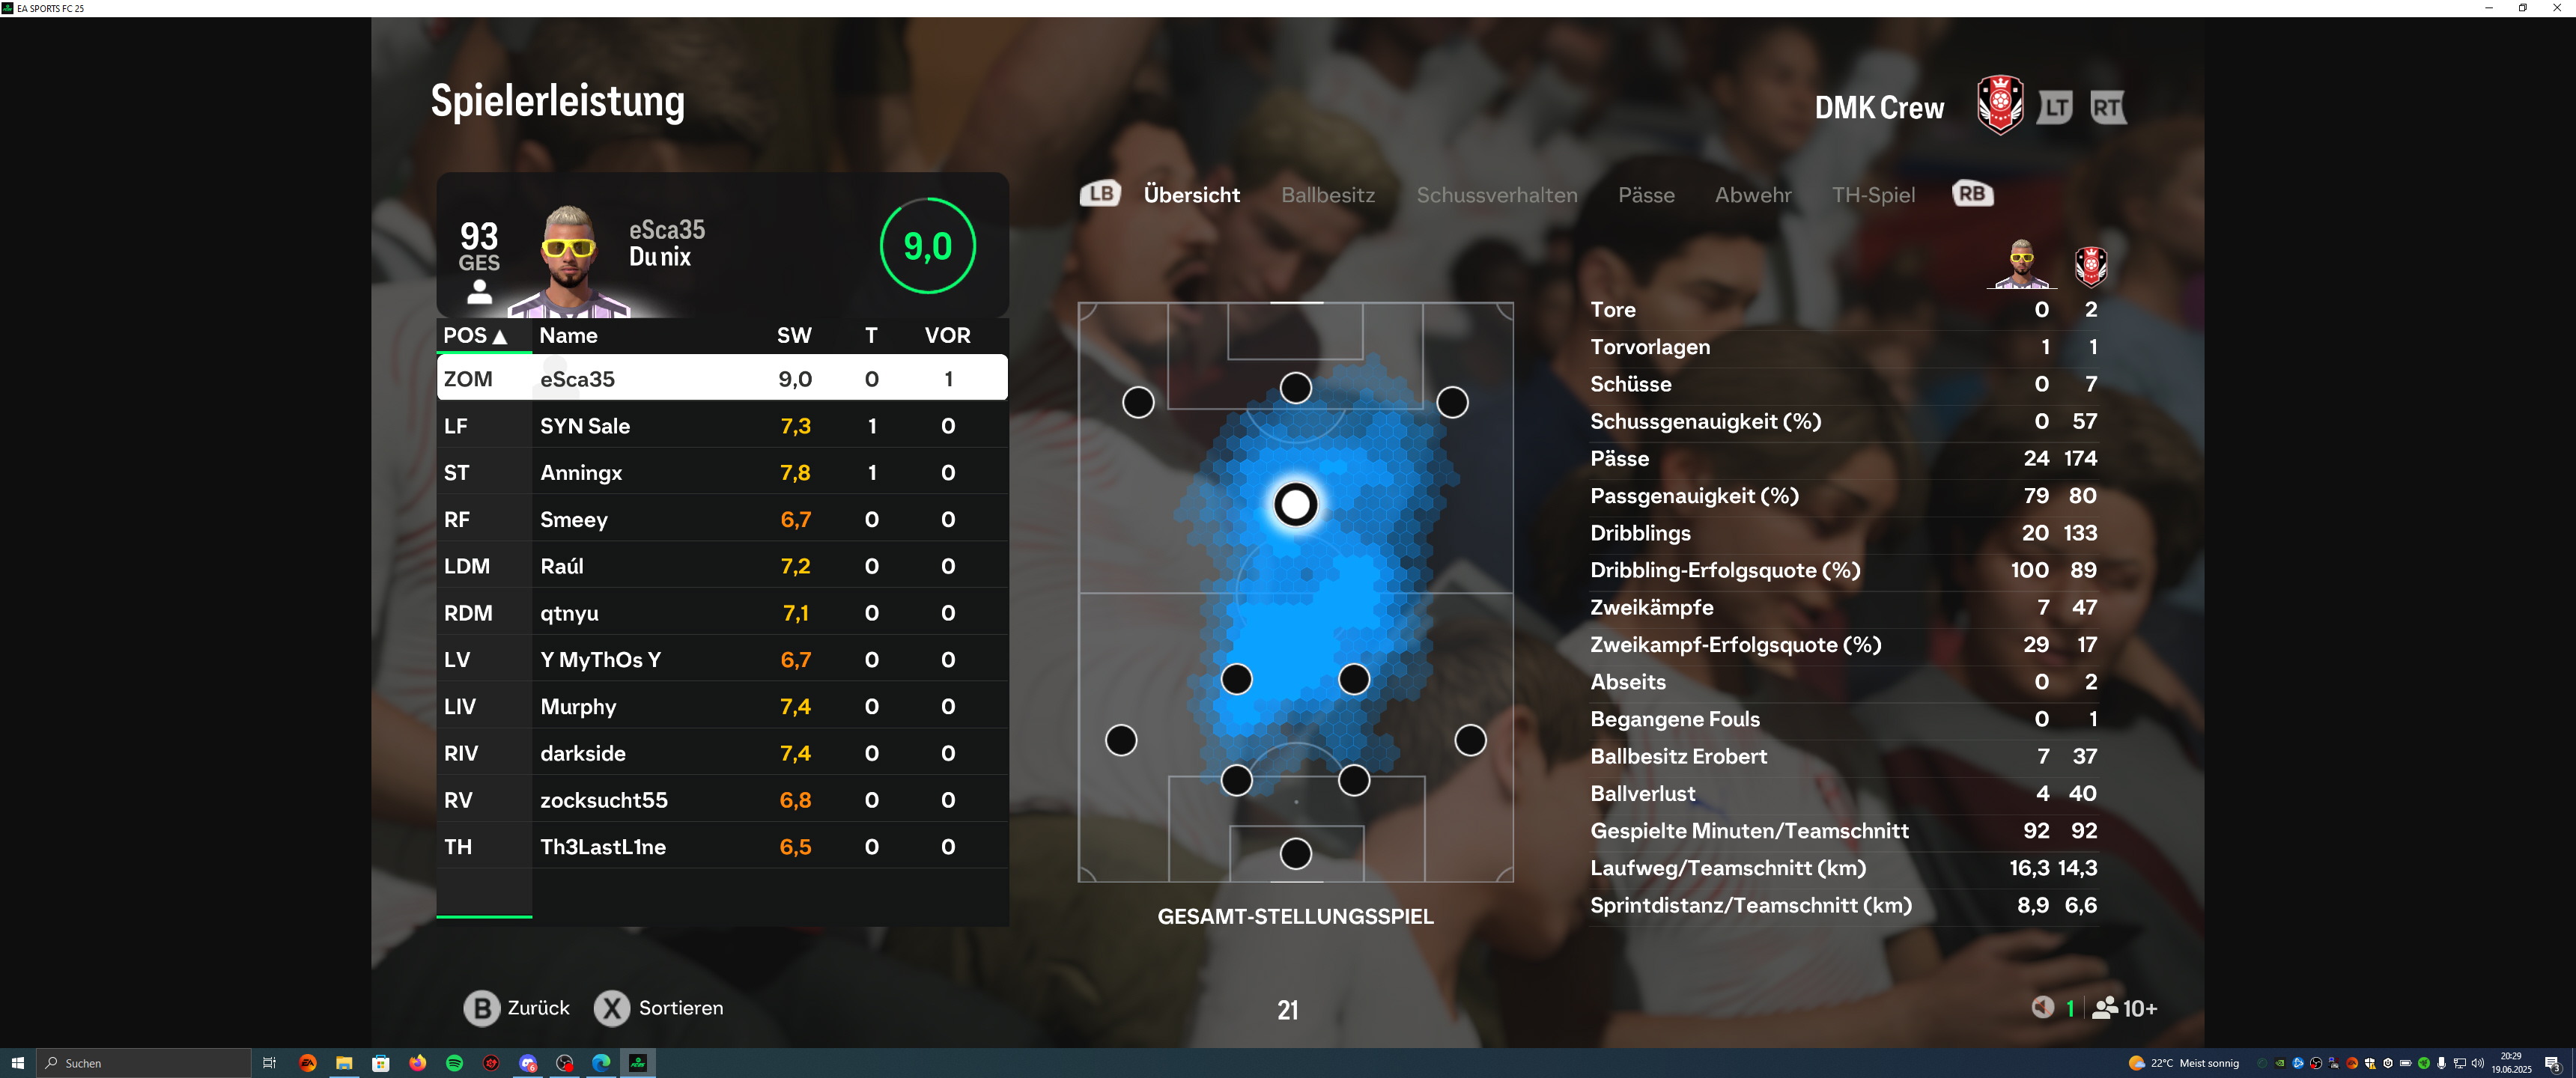Select the TH-Spiel tab
2576x1078 pixels.
[x=1873, y=195]
